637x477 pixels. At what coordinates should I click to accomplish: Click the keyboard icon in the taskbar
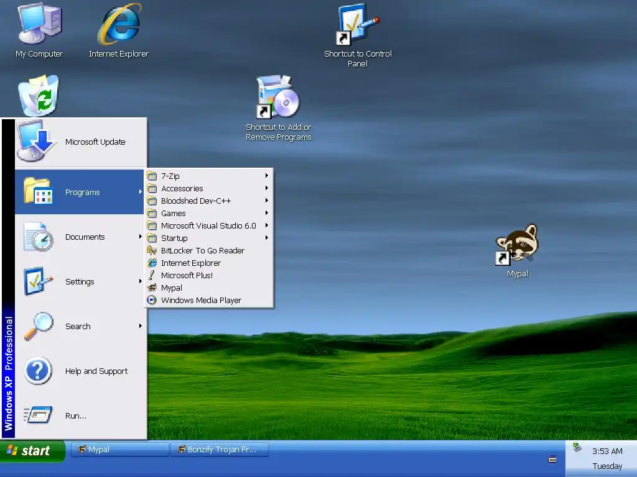(552, 460)
